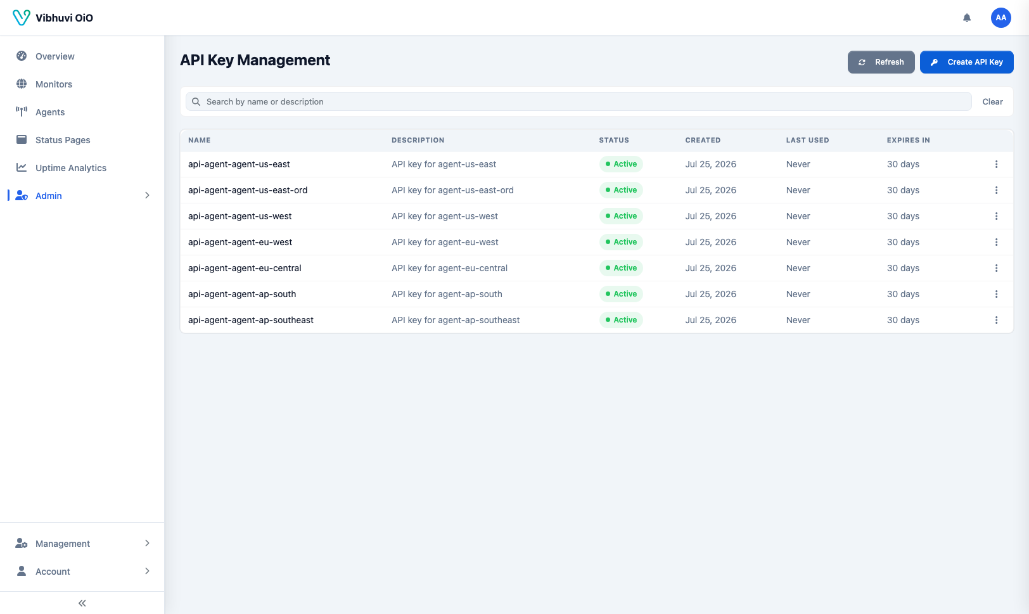Expand the Management submenu chevron

coord(147,543)
